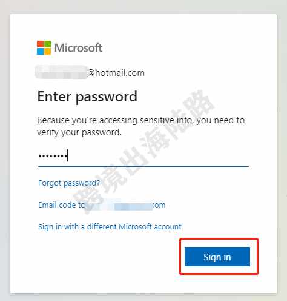Click the blue Sign in button
Screen dimensions: 287x301
[217, 257]
